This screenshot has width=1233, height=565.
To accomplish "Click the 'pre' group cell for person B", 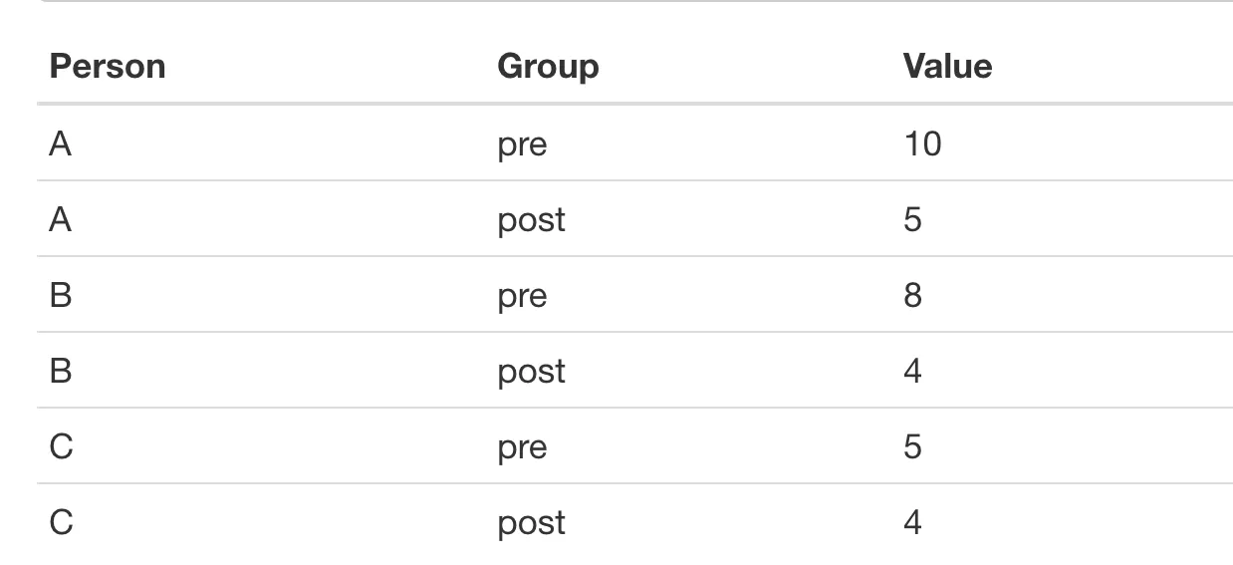I will (522, 298).
